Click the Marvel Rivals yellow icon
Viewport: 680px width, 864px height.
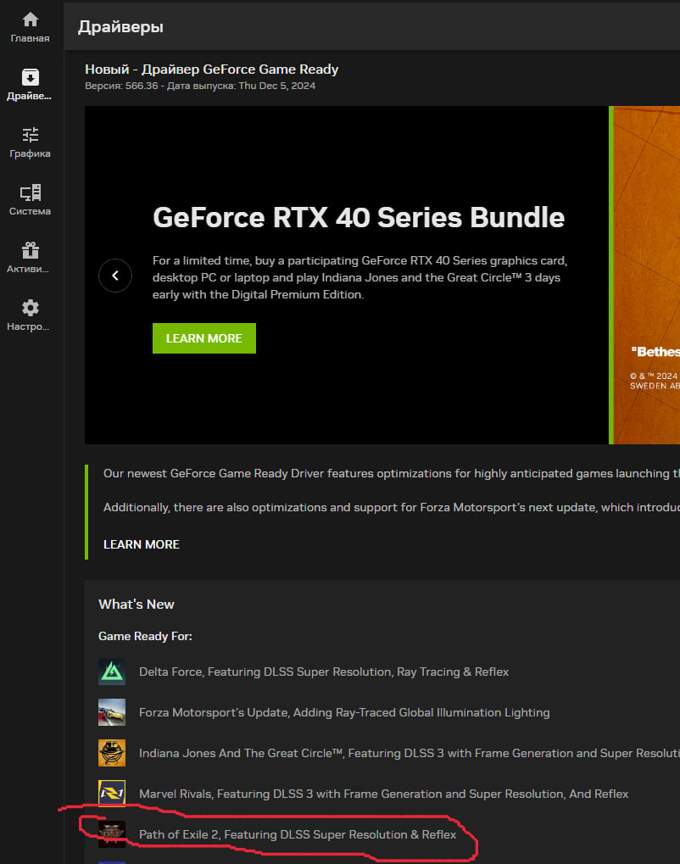click(112, 794)
